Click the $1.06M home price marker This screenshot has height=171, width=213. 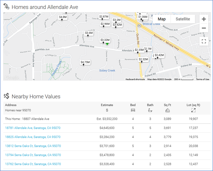point(143,17)
